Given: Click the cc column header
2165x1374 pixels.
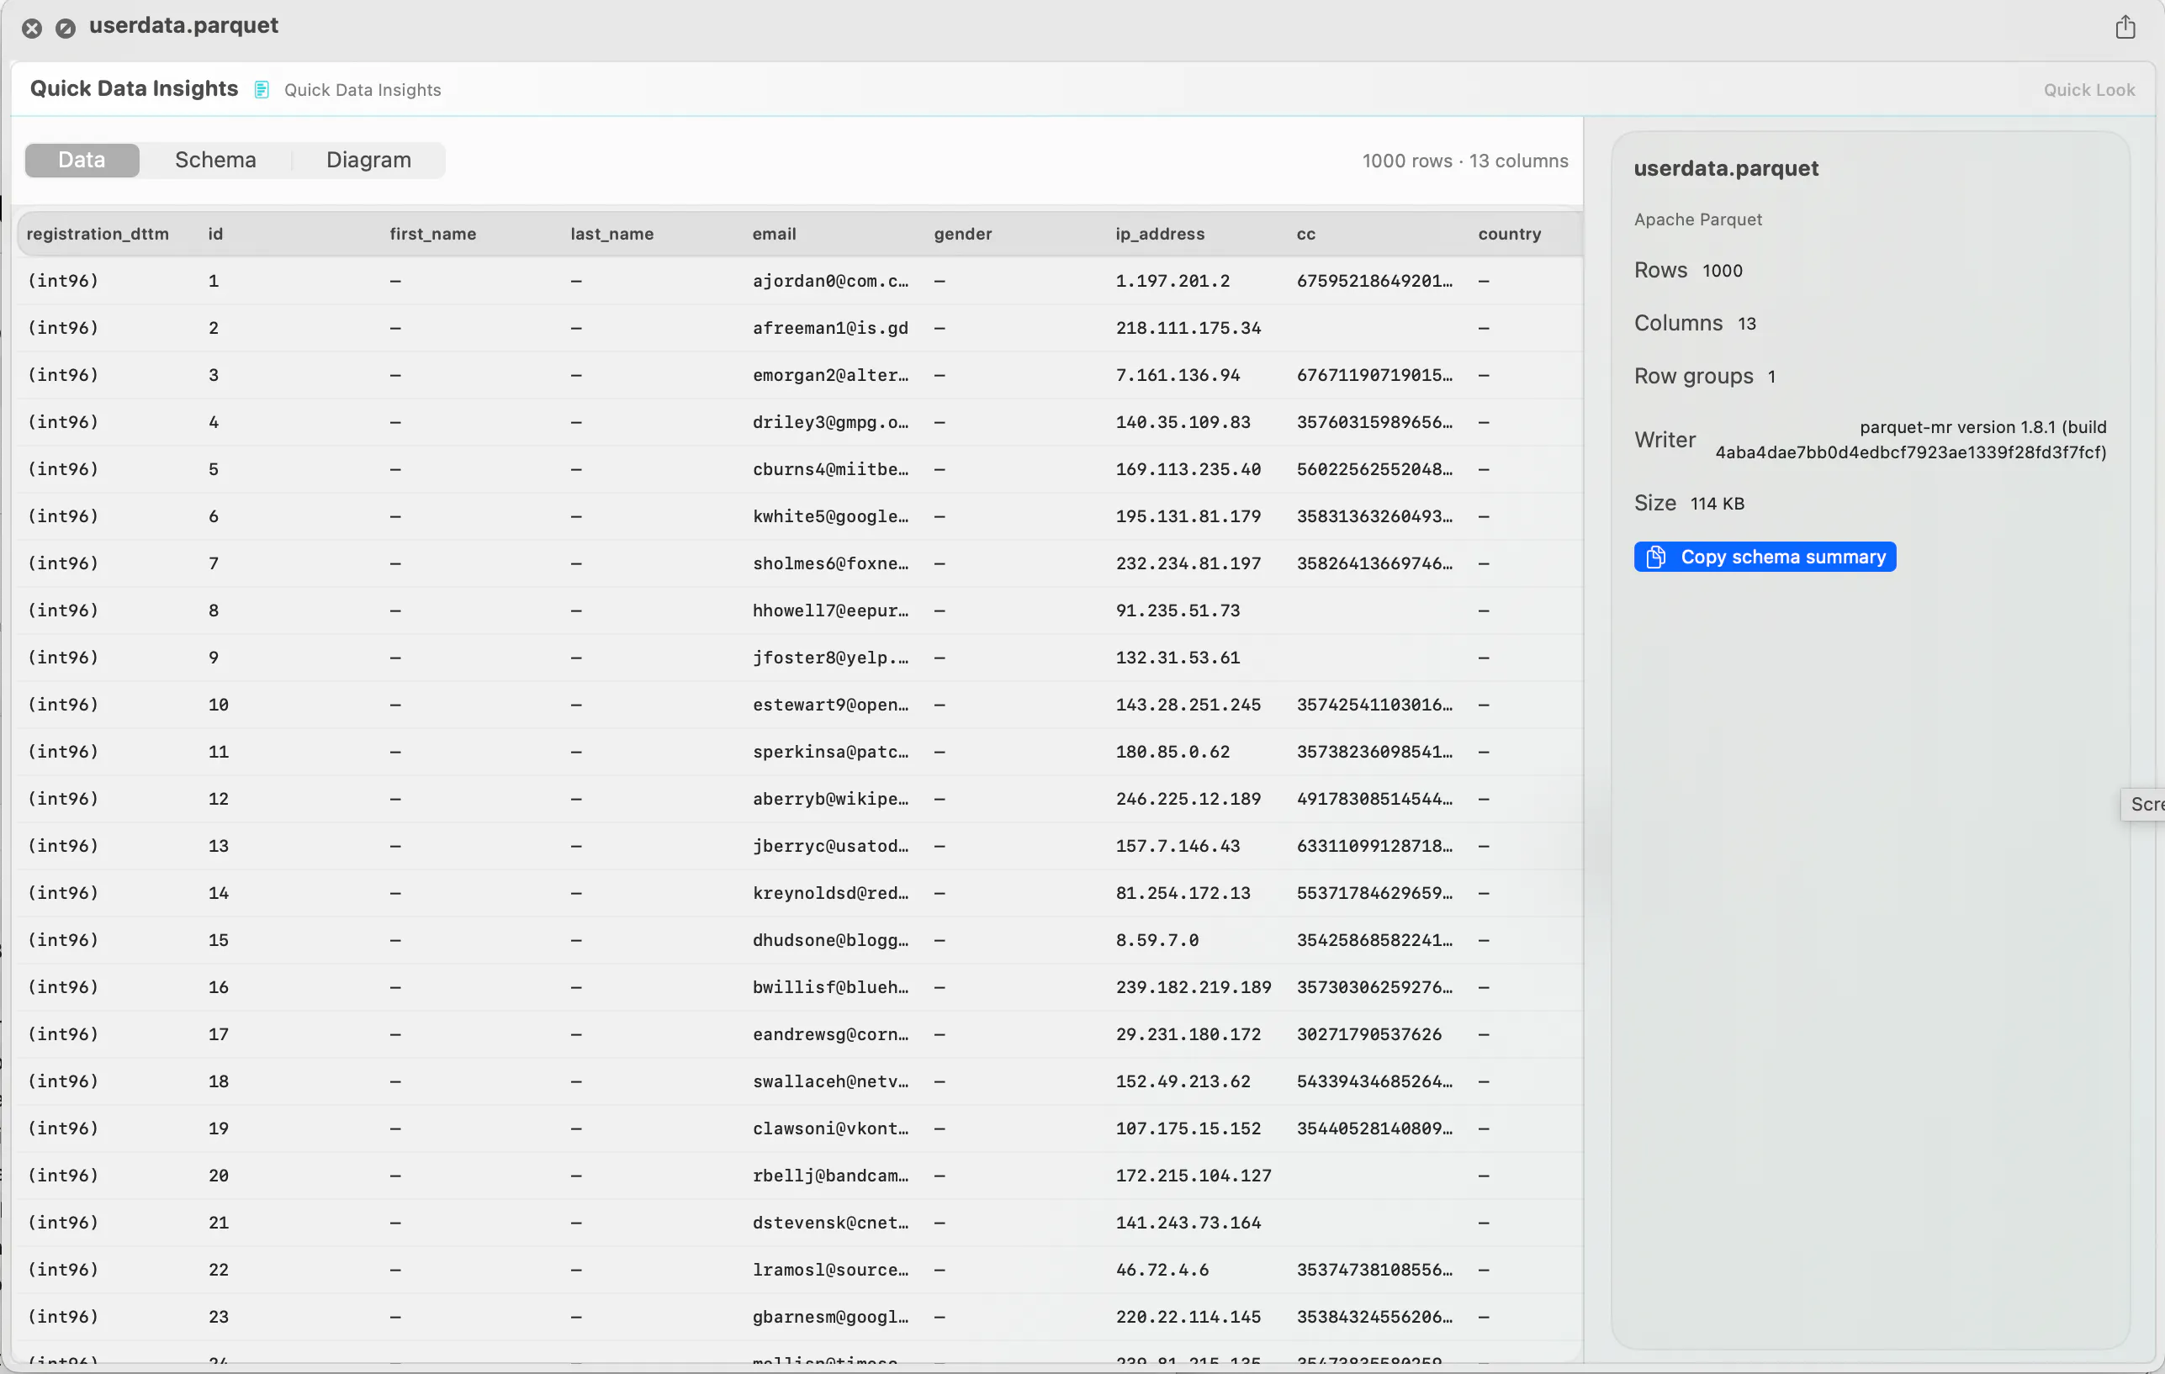Looking at the screenshot, I should point(1306,234).
